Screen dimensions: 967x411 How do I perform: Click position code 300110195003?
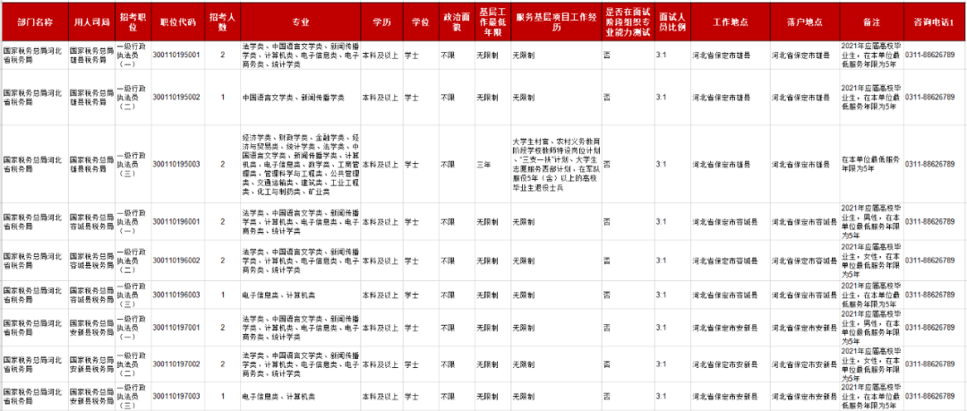[176, 165]
